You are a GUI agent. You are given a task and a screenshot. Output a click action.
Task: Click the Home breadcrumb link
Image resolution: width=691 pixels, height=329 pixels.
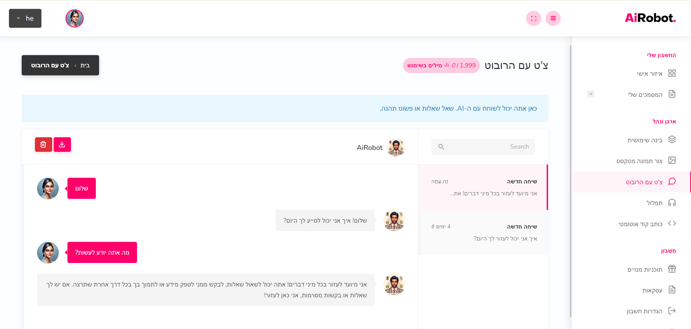pyautogui.click(x=85, y=65)
